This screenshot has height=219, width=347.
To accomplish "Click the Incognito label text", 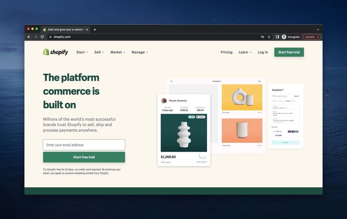I will click(x=294, y=37).
